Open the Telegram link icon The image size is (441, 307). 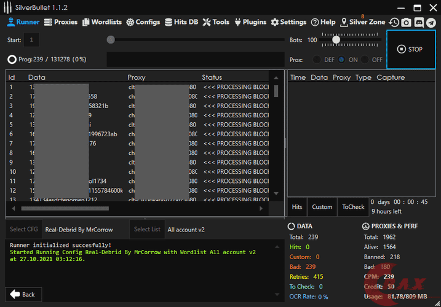[431, 22]
